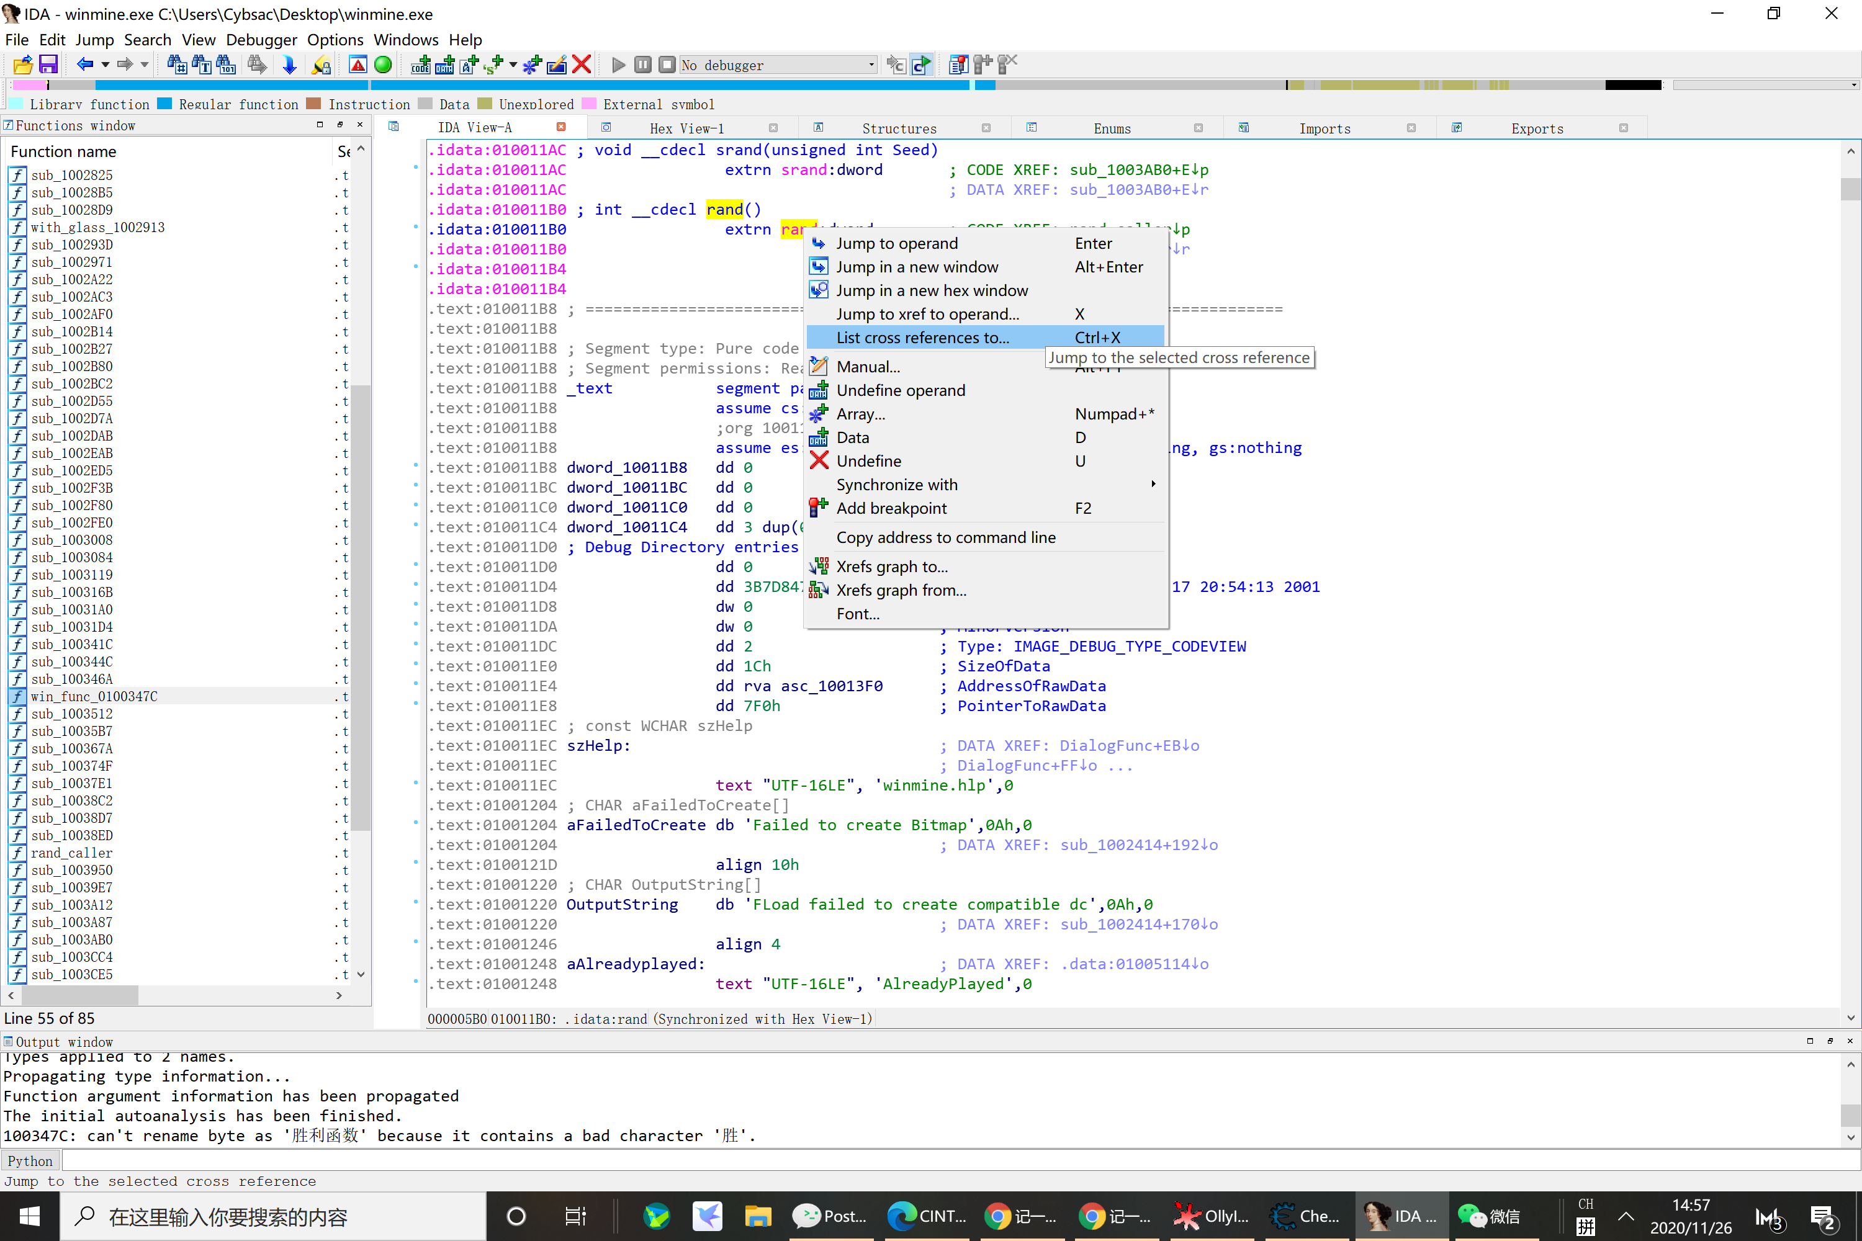Click the breakpoint list toolbar icon
Screen dimensions: 1862x1241
959,65
